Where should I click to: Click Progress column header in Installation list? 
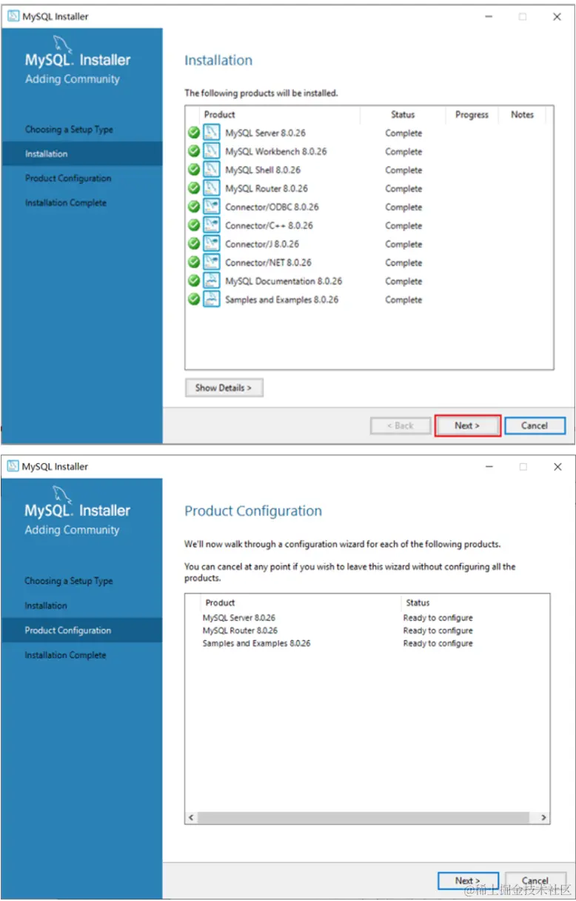point(472,115)
